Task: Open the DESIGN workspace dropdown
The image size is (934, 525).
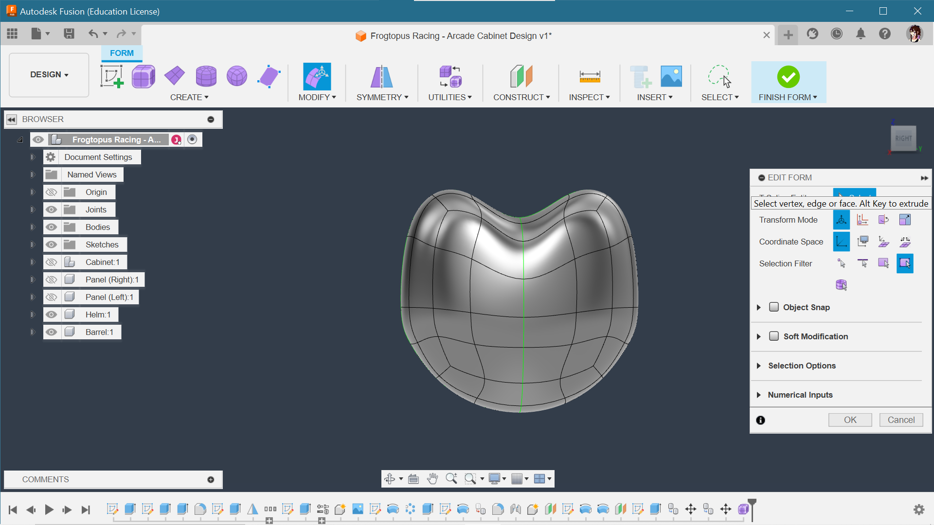Action: 49,75
